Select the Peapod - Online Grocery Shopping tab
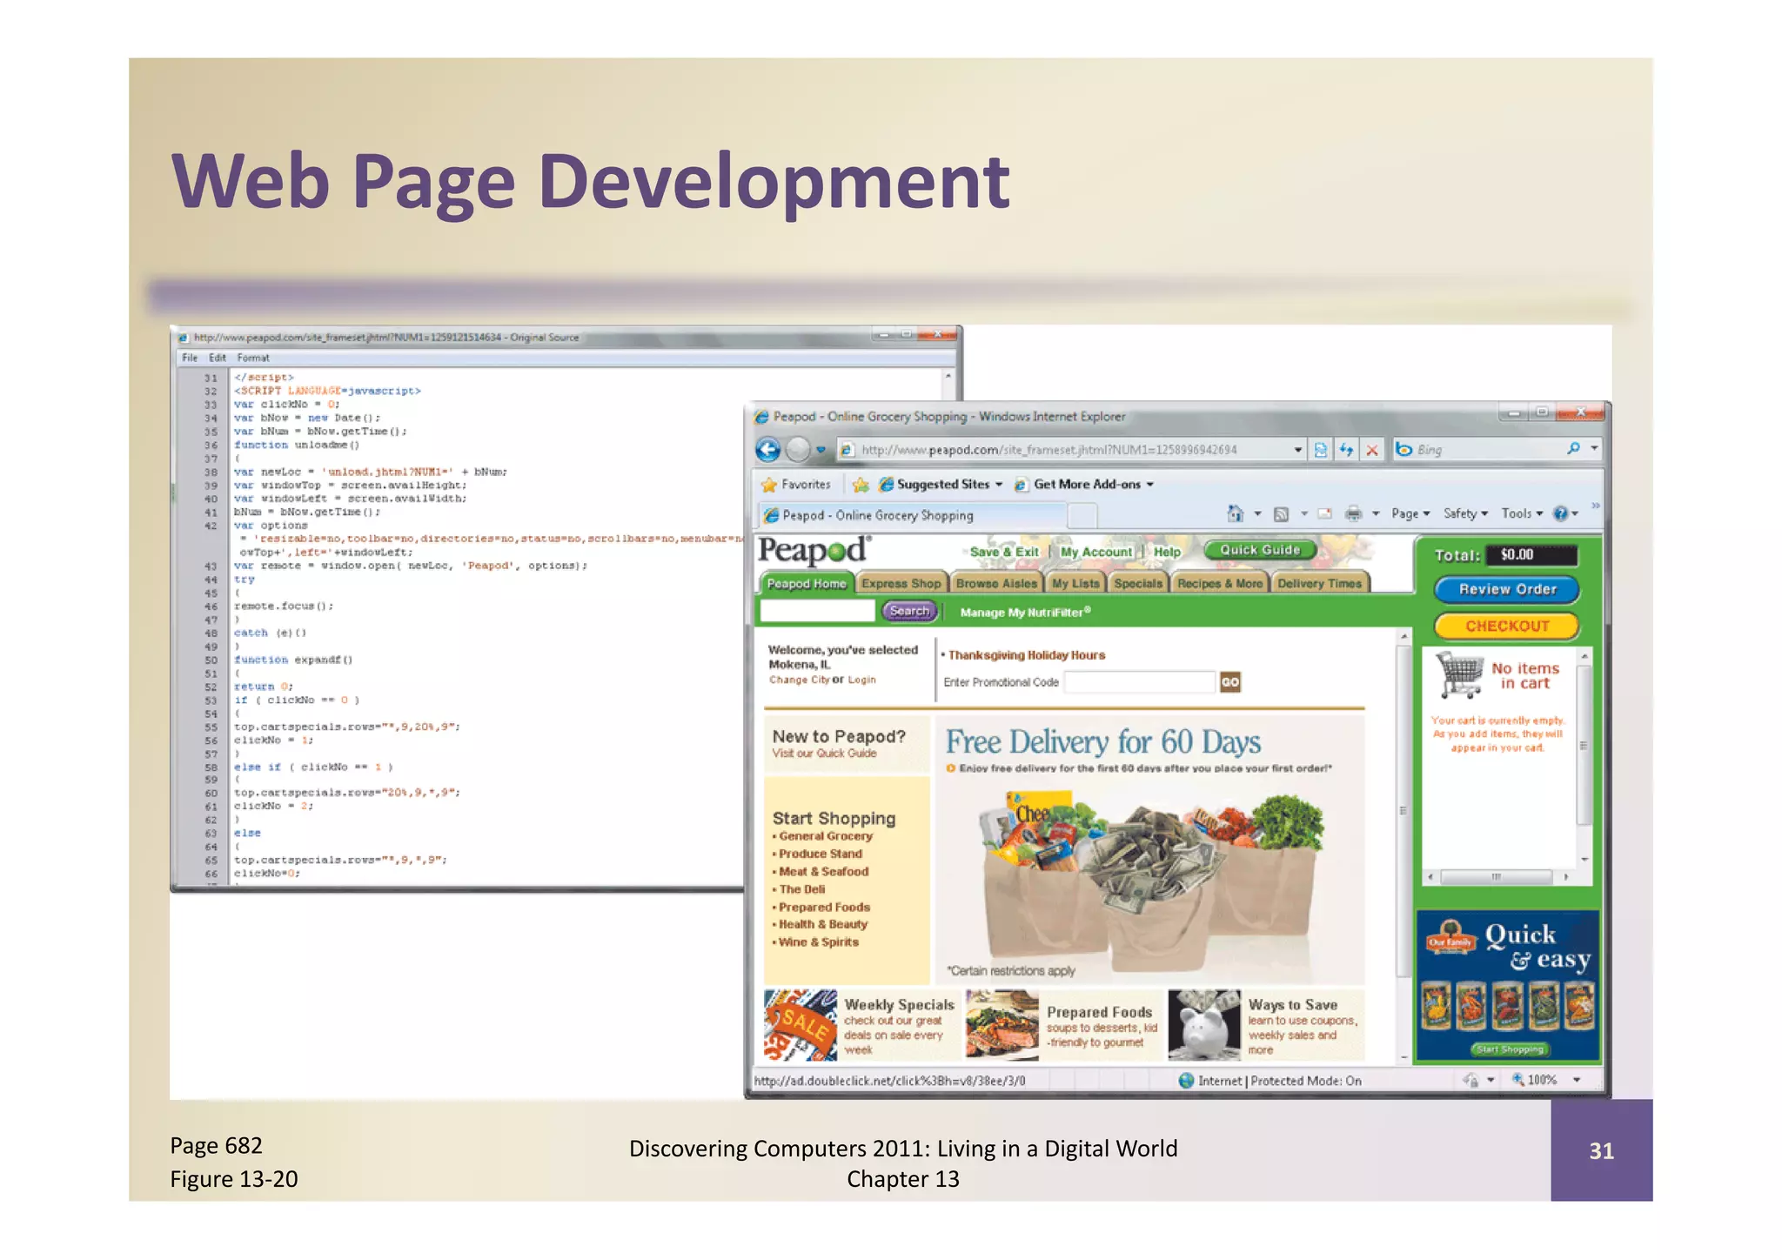 [x=911, y=515]
